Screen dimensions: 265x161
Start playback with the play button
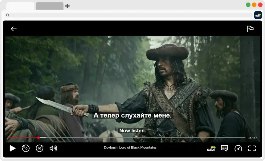tap(13, 148)
